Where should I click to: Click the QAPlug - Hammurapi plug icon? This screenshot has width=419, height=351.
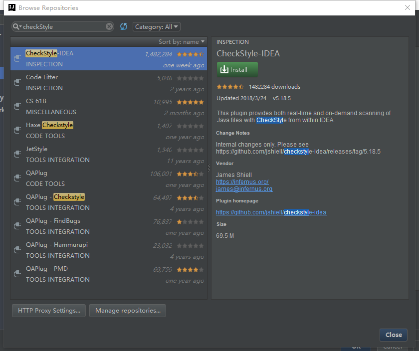coord(17,249)
